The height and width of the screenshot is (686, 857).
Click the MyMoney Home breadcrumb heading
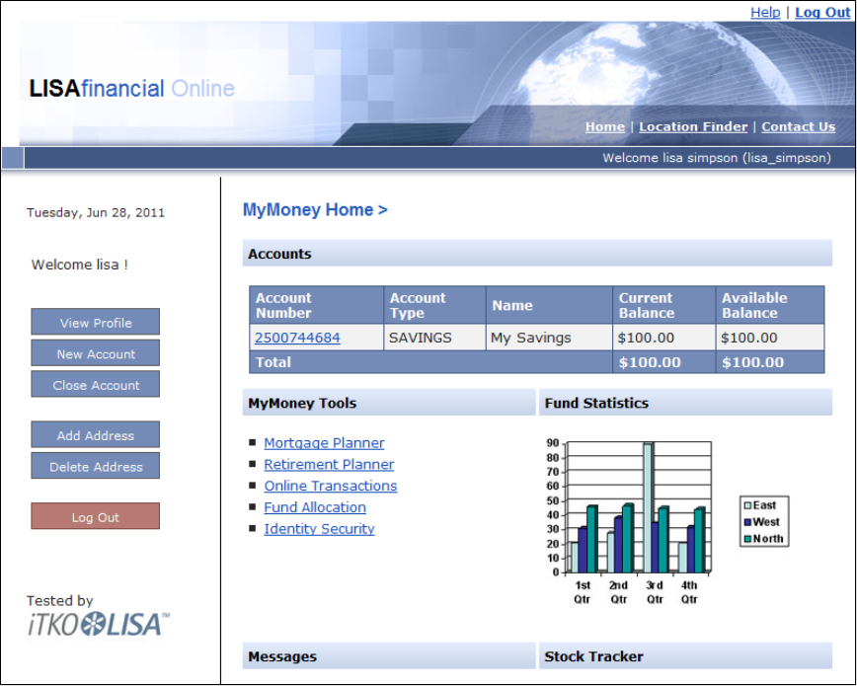click(315, 210)
